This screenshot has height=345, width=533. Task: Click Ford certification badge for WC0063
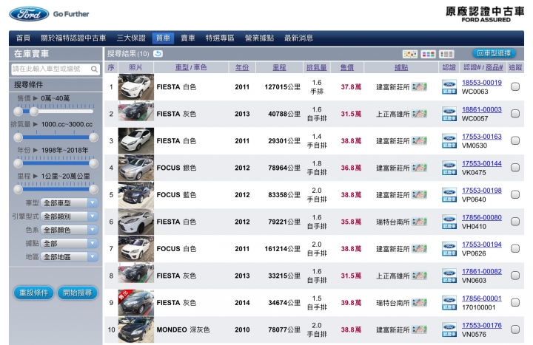[x=449, y=87]
